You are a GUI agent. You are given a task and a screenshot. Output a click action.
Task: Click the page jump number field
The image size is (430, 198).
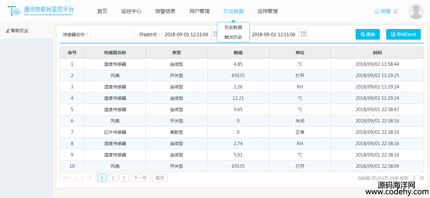coord(414,178)
